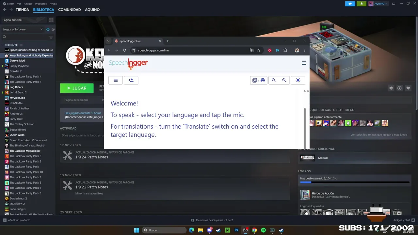
Task: Open Chrome tab search dropdown arrow
Action: 108,41
